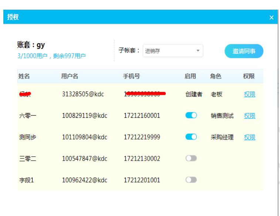Select phone number 17212219999
280x216 pixels.
(142, 137)
